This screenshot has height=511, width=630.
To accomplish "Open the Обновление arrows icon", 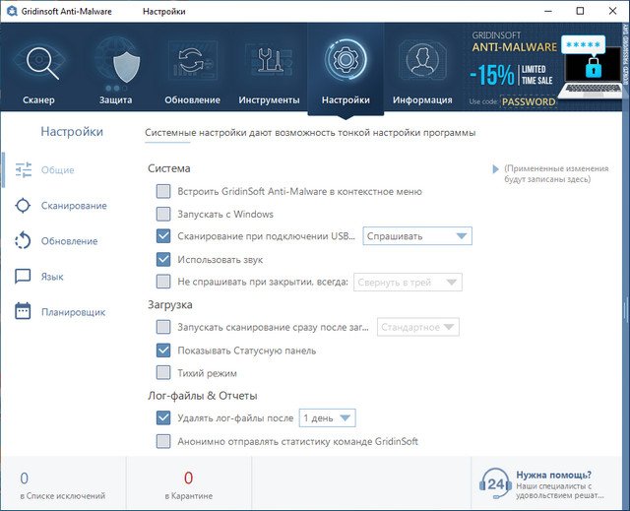I will point(192,60).
